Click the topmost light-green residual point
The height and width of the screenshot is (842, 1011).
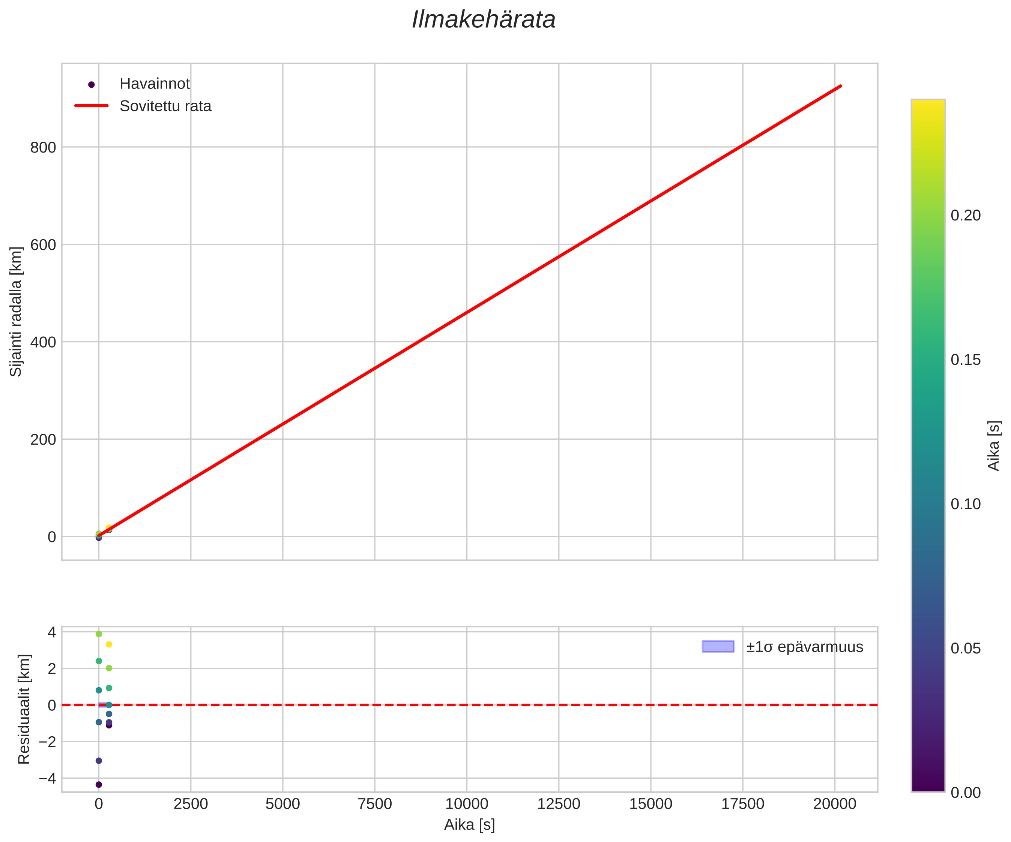(x=99, y=634)
